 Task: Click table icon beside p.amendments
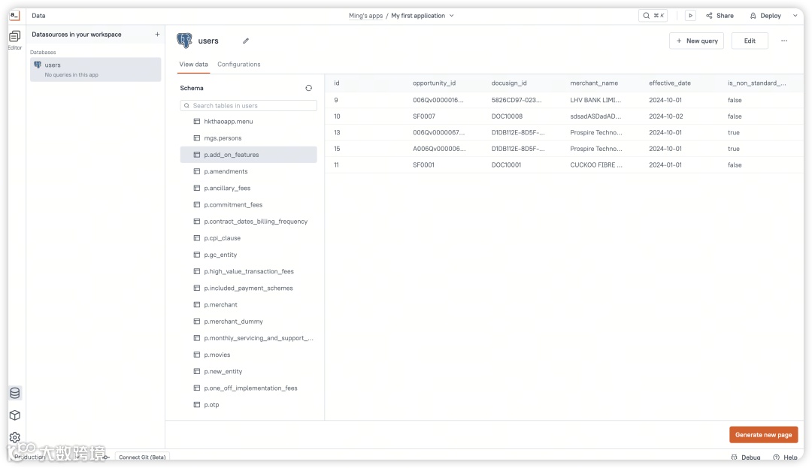197,171
